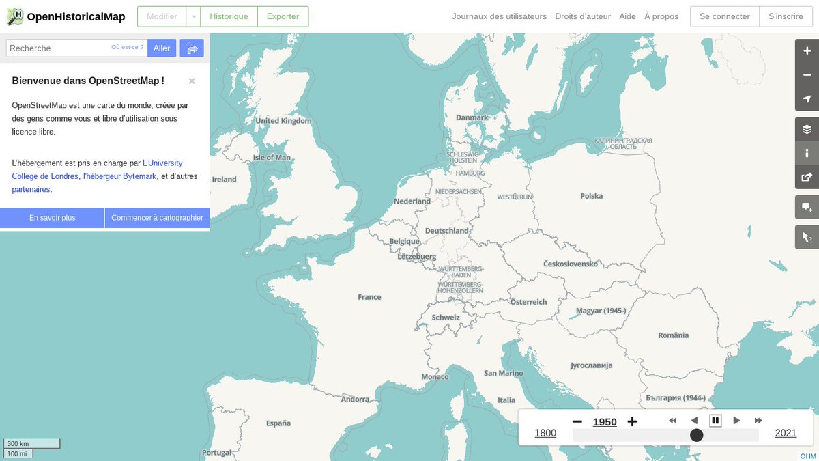This screenshot has width=819, height=461.
Task: Expand the Modifier dropdown arrow
Action: pos(195,16)
